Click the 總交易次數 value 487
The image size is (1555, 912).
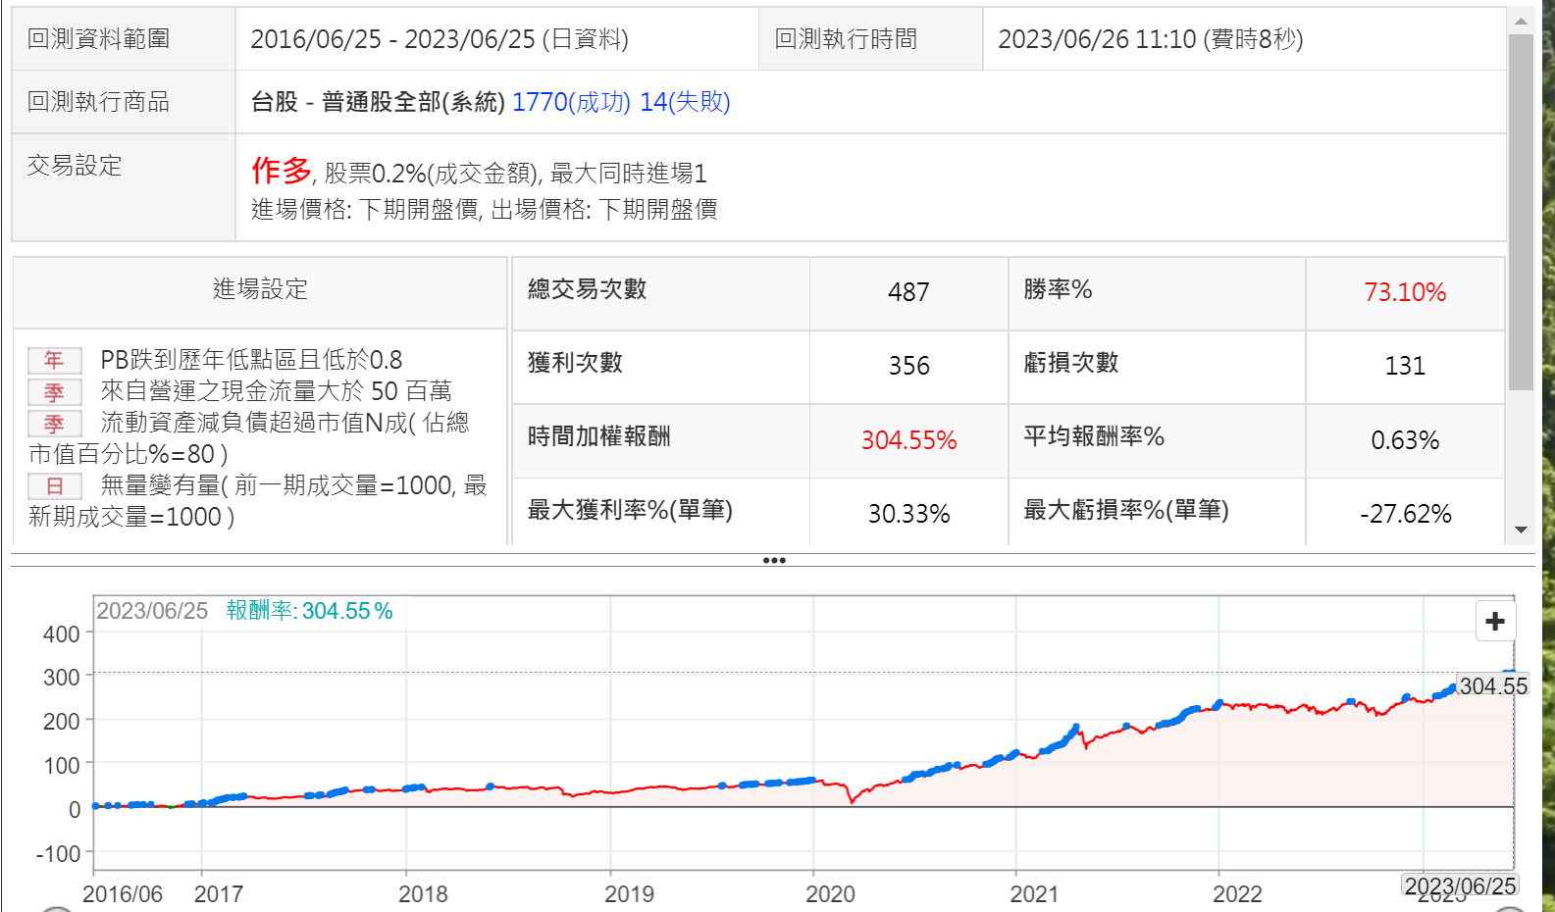coord(908,292)
